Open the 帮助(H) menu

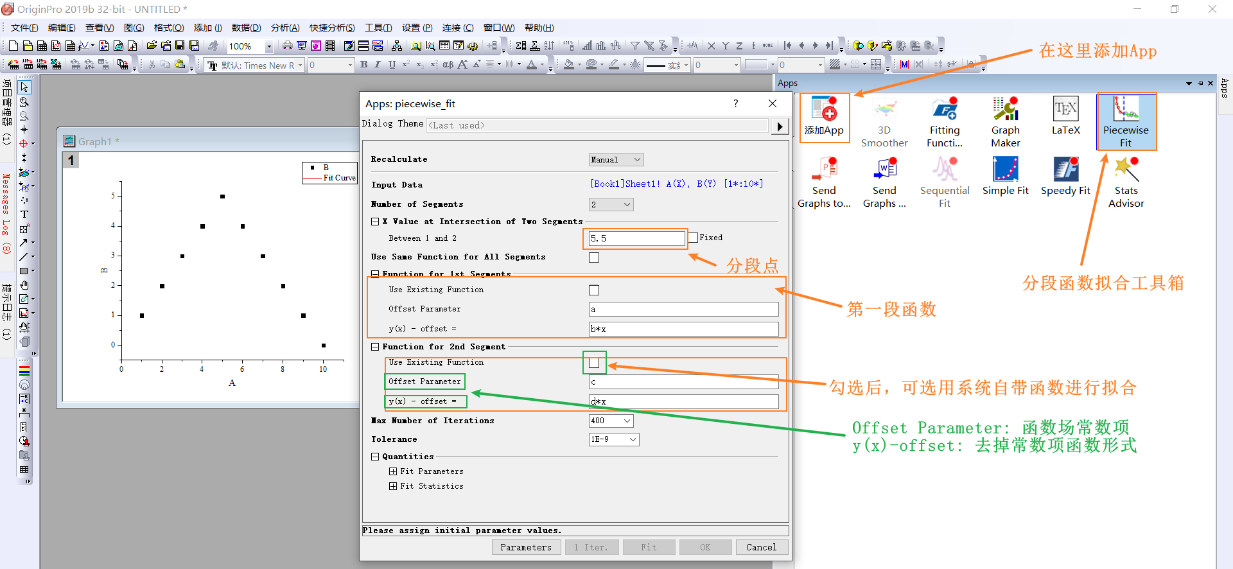(x=539, y=28)
